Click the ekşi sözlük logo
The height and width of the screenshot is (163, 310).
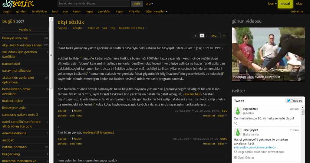[x=18, y=4]
